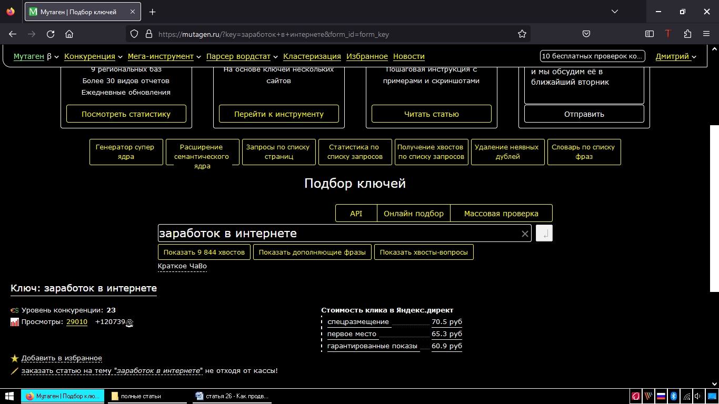Image resolution: width=719 pixels, height=404 pixels.
Task: Open Статистика по списку запросов tool
Action: 355,152
